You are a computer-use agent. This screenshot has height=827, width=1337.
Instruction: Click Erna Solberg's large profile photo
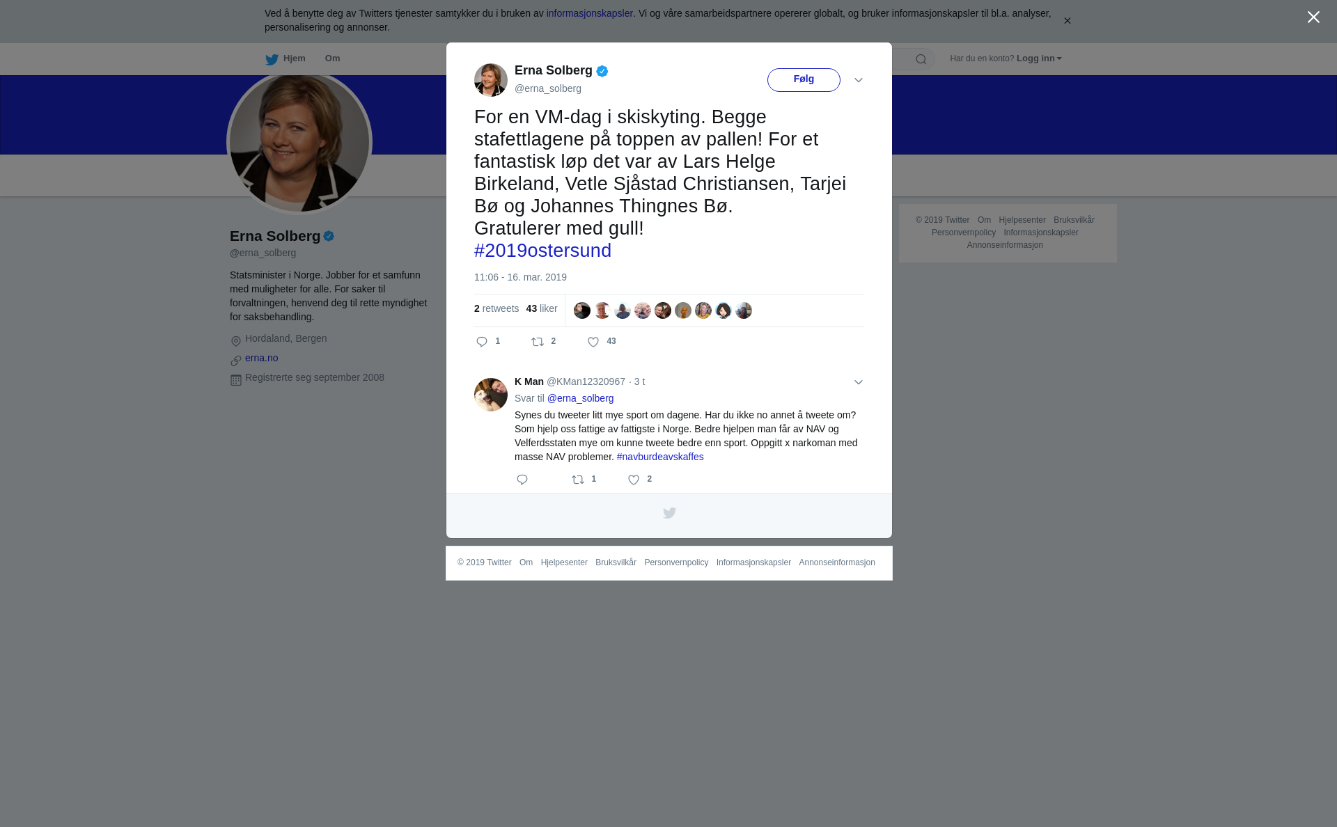pyautogui.click(x=299, y=143)
